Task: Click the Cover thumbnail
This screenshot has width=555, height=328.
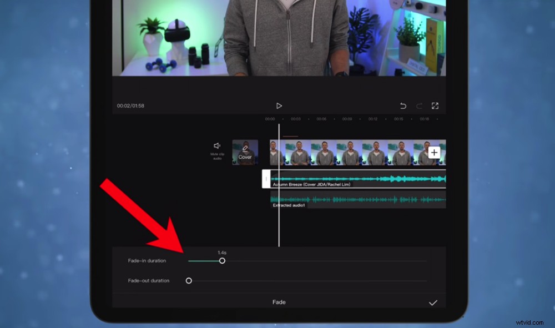Action: tap(244, 153)
